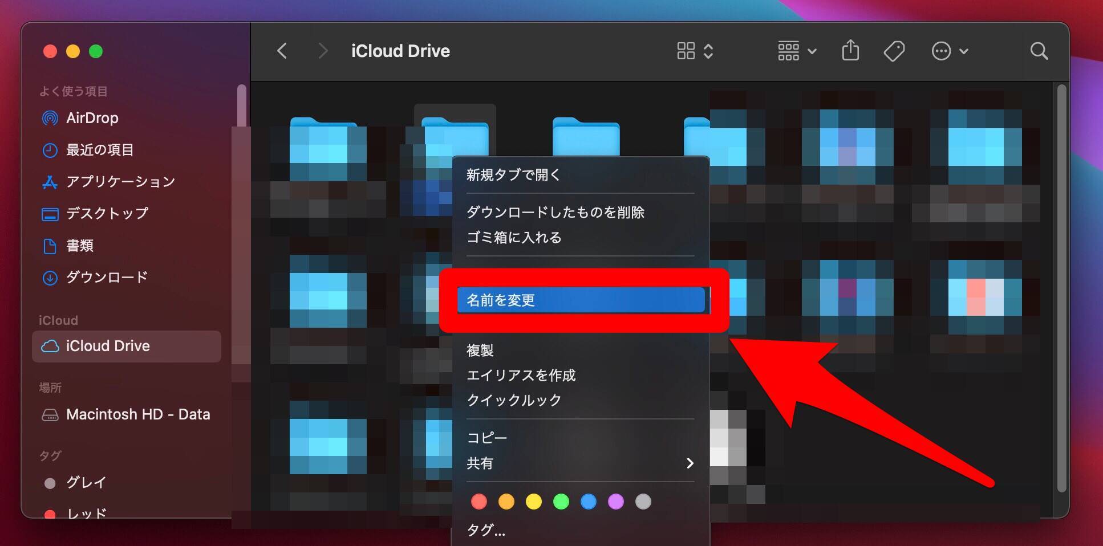Choose クイックルック menu item

point(581,401)
